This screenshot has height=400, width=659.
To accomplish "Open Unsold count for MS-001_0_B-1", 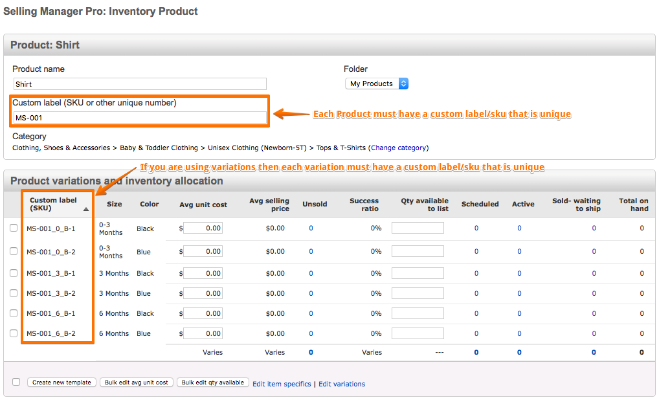I will (311, 228).
